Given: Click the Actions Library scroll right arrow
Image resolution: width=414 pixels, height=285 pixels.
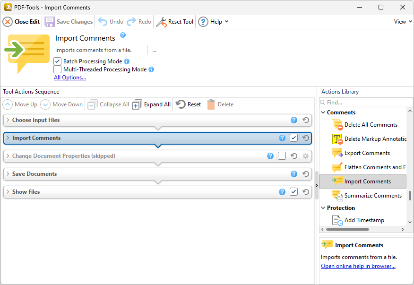Looking at the screenshot, I should click(x=403, y=230).
